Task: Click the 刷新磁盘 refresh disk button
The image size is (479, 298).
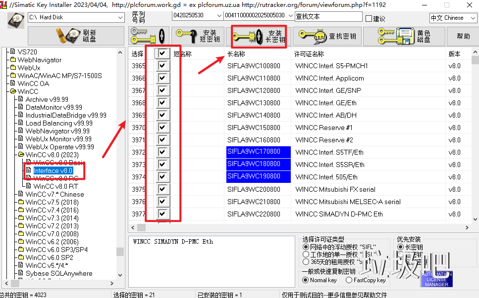Action: 76,36
